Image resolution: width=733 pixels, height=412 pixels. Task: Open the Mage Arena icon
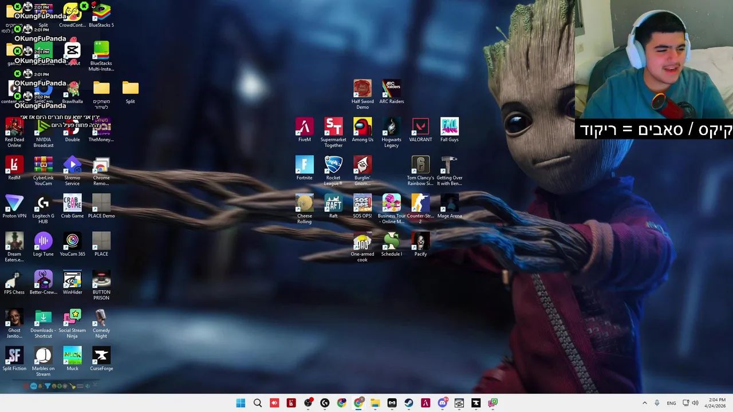(x=450, y=207)
